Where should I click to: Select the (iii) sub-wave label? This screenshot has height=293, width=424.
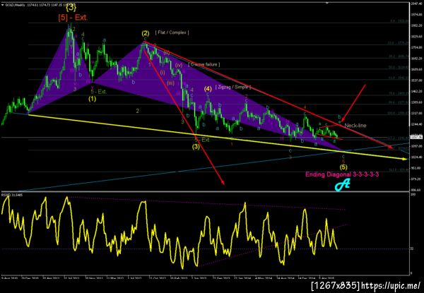pos(170,83)
